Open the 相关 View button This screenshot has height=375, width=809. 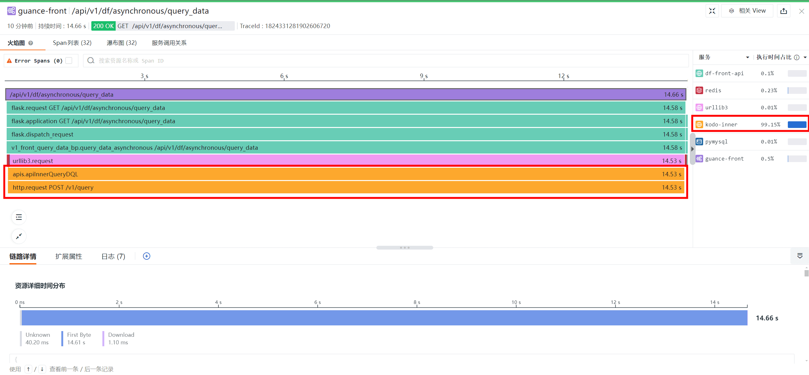click(x=747, y=11)
